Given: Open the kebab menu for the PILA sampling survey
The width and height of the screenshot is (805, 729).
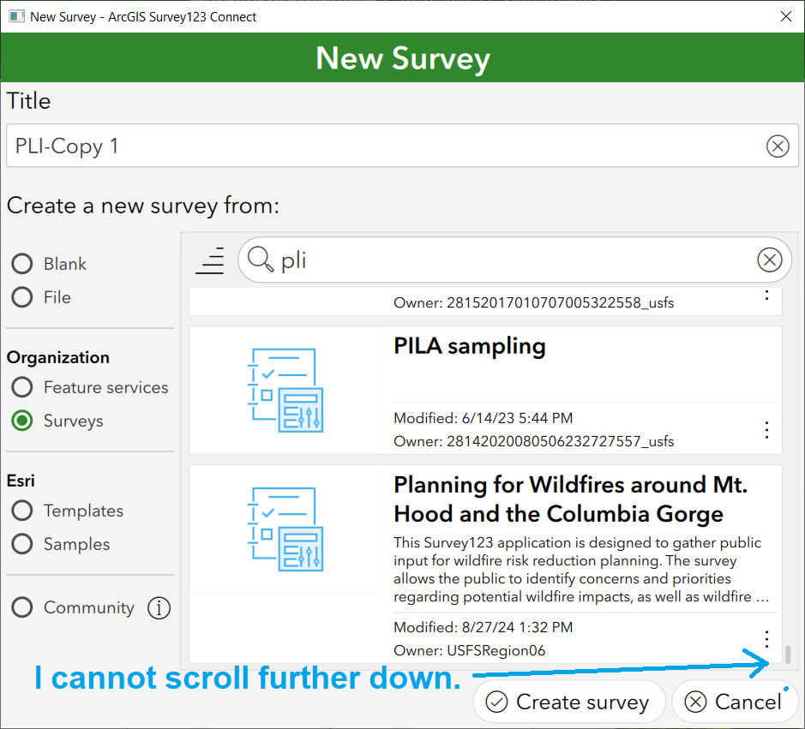Looking at the screenshot, I should tap(766, 429).
